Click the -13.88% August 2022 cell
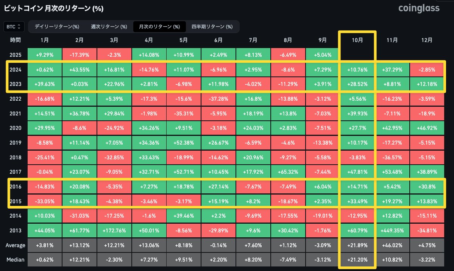The image size is (454, 271). (x=288, y=99)
